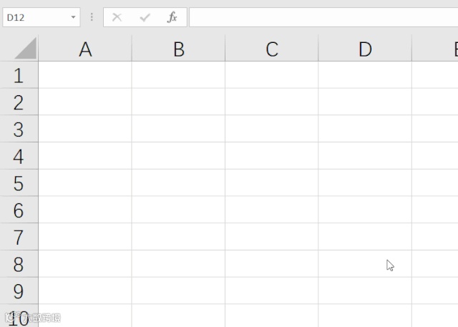Image resolution: width=458 pixels, height=327 pixels.
Task: Click the Name Box showing D12
Action: [36, 17]
